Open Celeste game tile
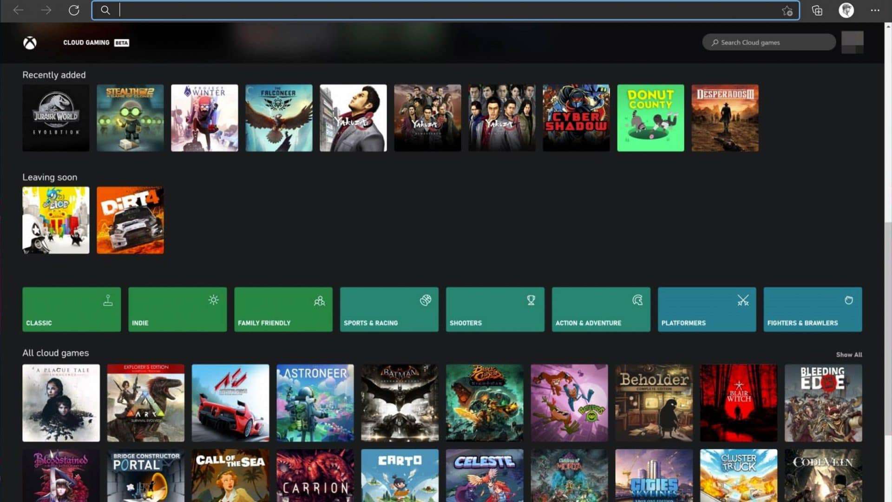The height and width of the screenshot is (502, 892). click(x=485, y=476)
